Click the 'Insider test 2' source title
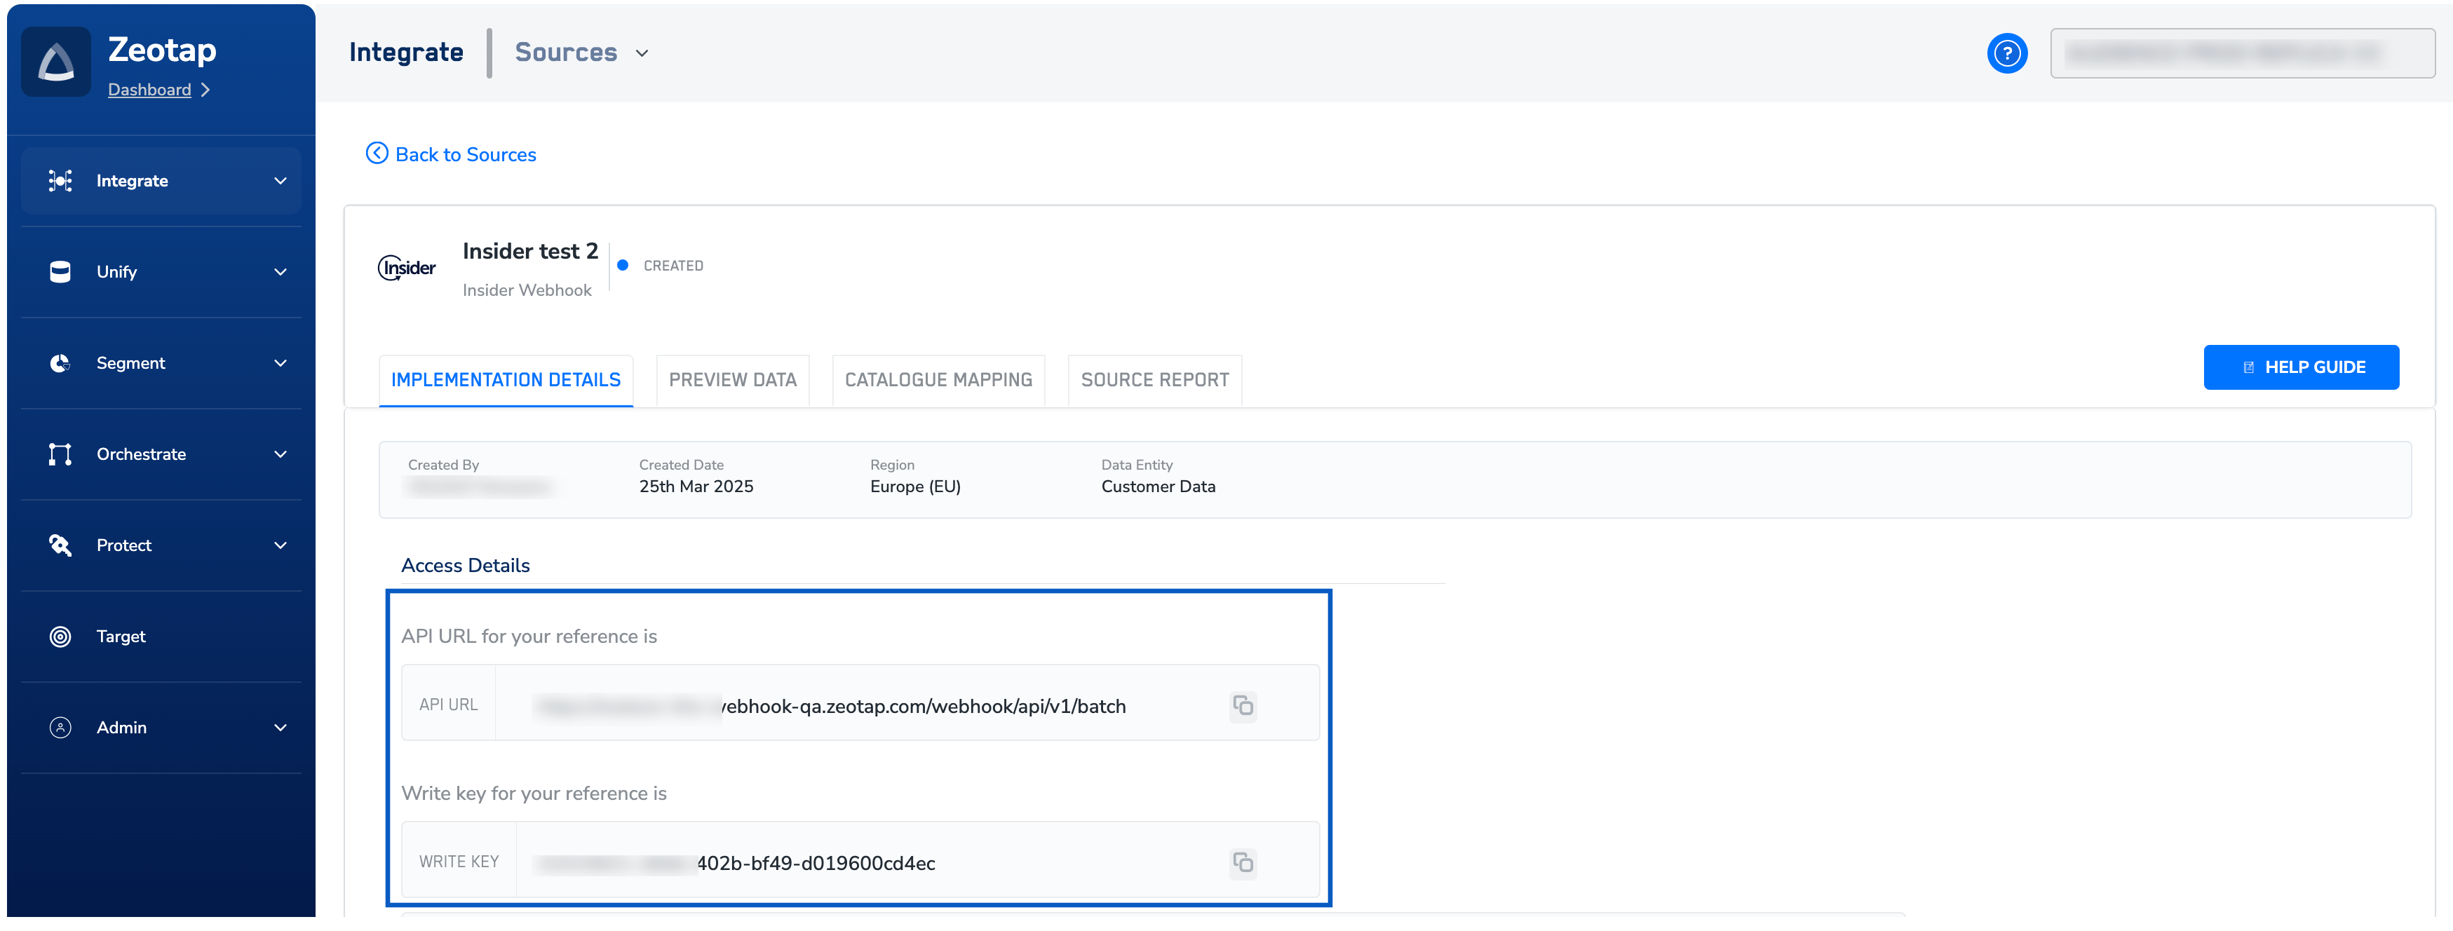Viewport: 2453px width, 931px height. tap(530, 251)
